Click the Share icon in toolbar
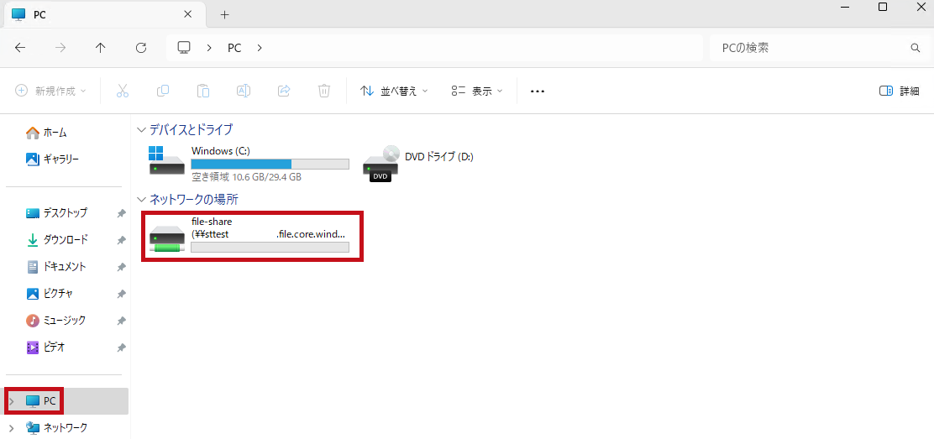The height and width of the screenshot is (439, 934). pyautogui.click(x=284, y=91)
